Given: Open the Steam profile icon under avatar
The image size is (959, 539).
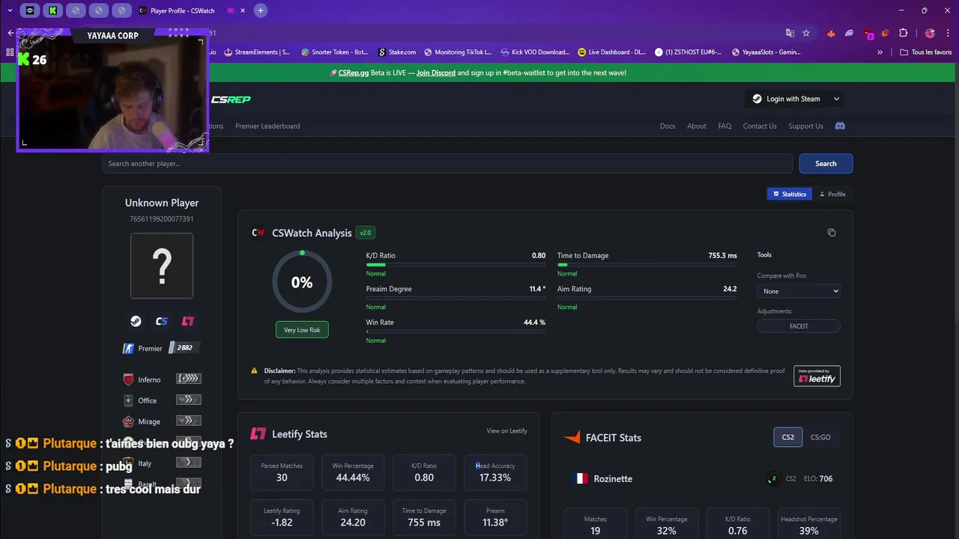Looking at the screenshot, I should [x=136, y=321].
